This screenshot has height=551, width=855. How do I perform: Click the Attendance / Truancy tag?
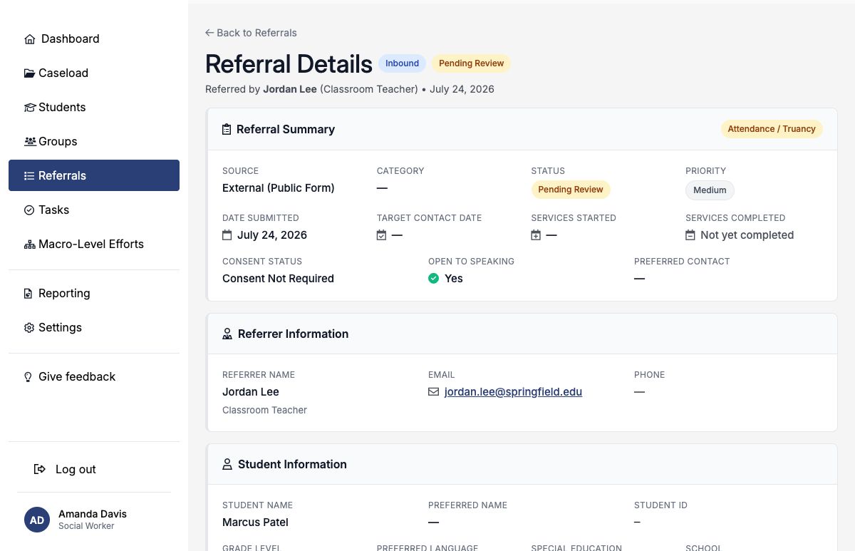coord(772,129)
